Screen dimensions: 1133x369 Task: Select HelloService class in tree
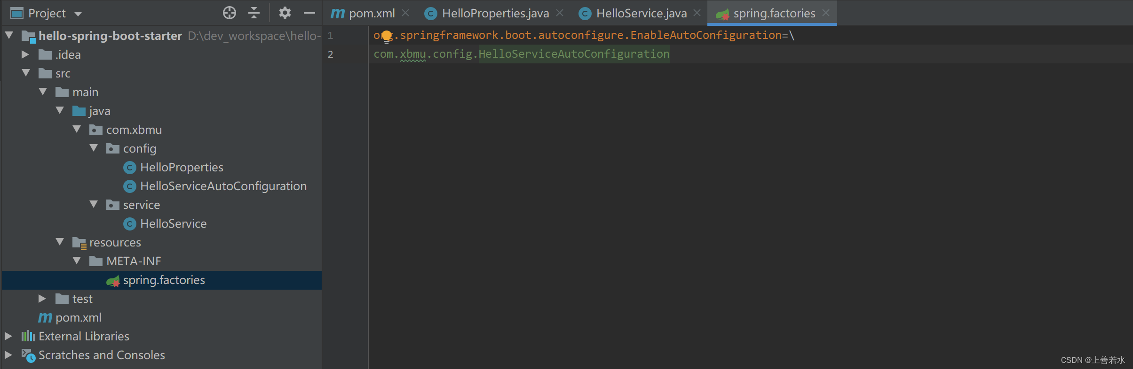click(173, 223)
